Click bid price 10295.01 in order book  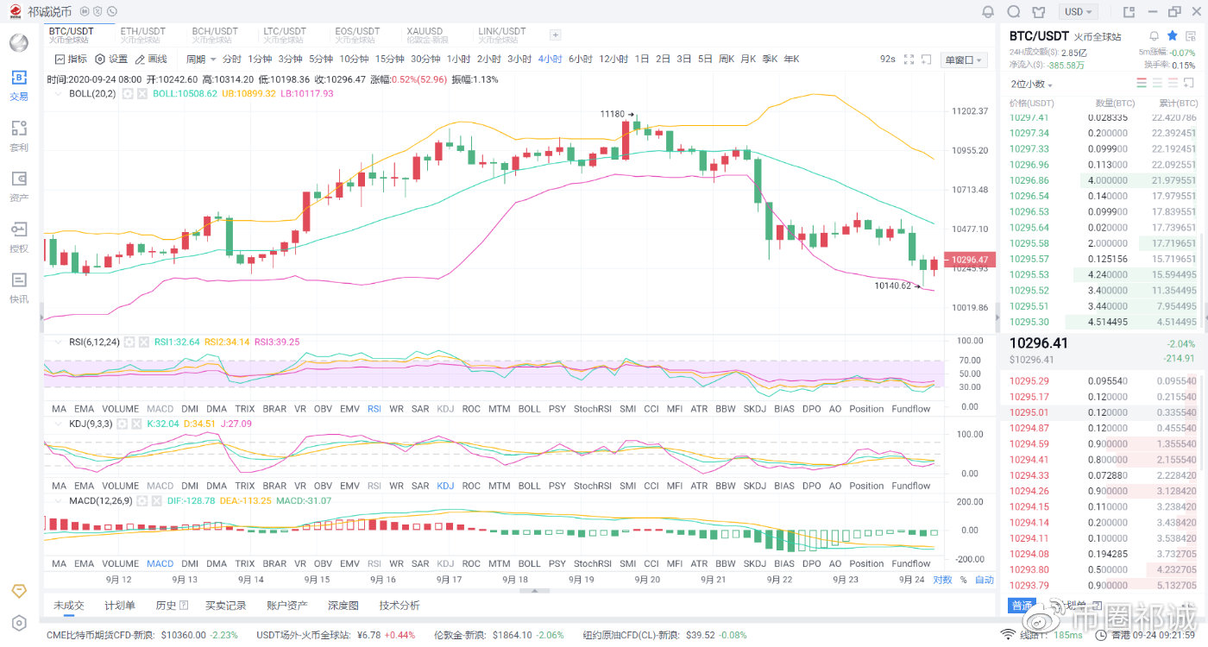[1029, 412]
